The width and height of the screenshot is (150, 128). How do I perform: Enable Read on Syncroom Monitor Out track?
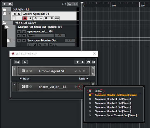pyautogui.click(x=29, y=45)
